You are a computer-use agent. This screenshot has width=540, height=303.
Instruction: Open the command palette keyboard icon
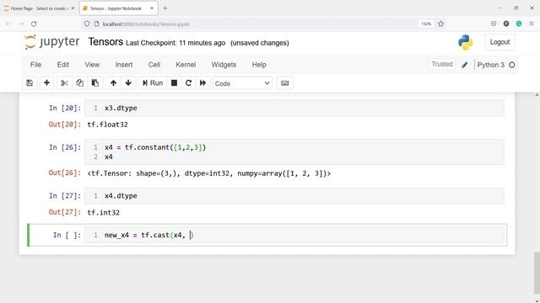point(285,83)
